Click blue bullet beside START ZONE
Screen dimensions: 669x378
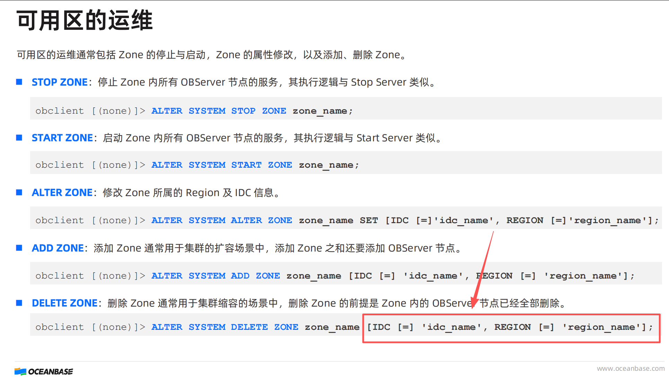pos(19,138)
